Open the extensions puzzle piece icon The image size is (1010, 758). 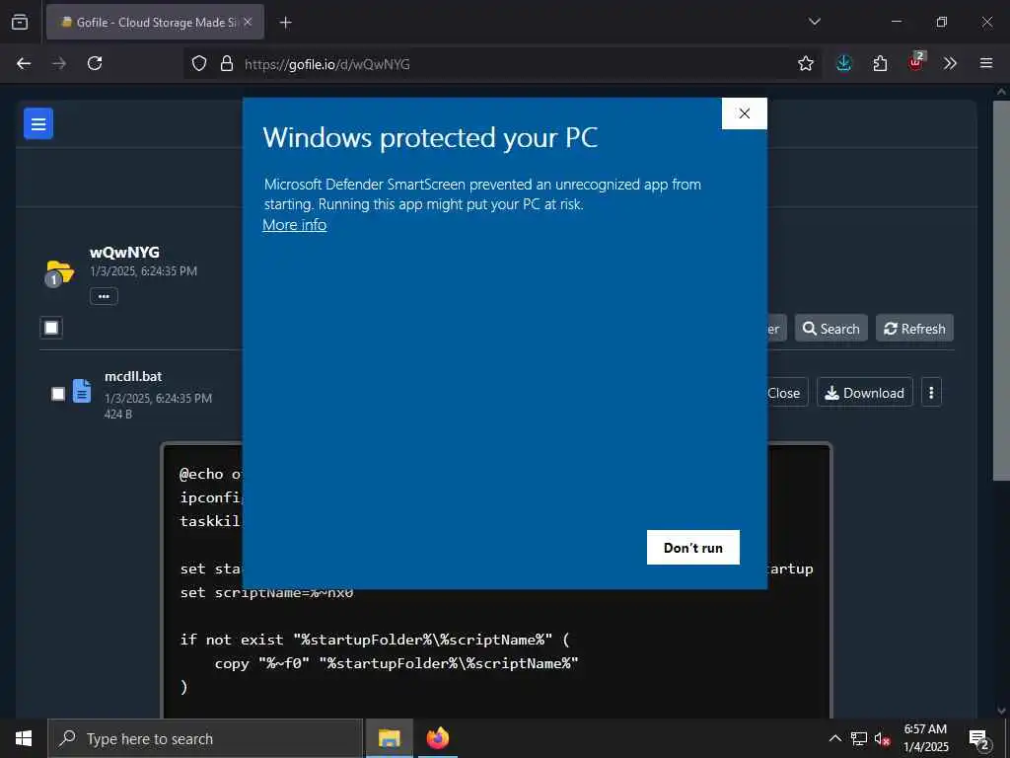(880, 63)
